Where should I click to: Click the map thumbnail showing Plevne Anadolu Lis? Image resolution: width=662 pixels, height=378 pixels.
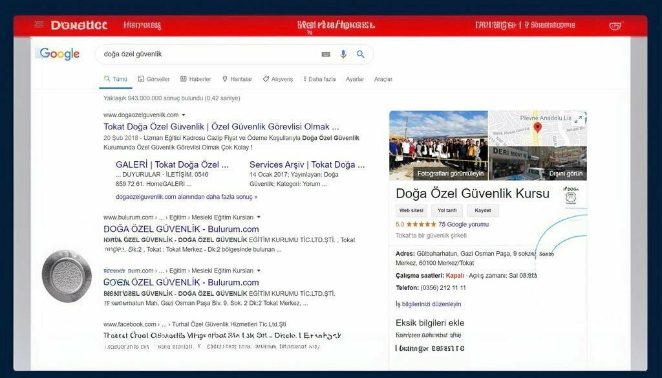pyautogui.click(x=537, y=128)
